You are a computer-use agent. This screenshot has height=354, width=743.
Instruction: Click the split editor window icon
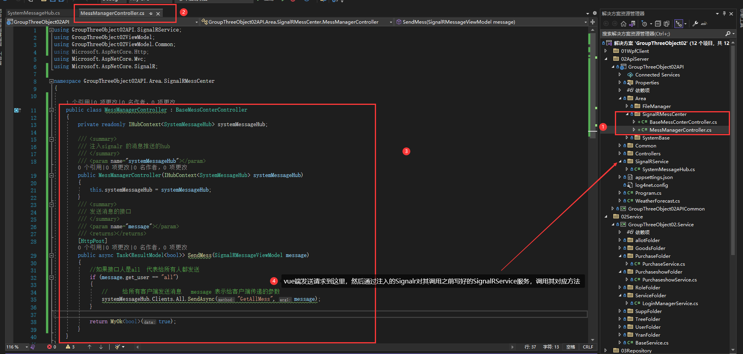tap(592, 22)
